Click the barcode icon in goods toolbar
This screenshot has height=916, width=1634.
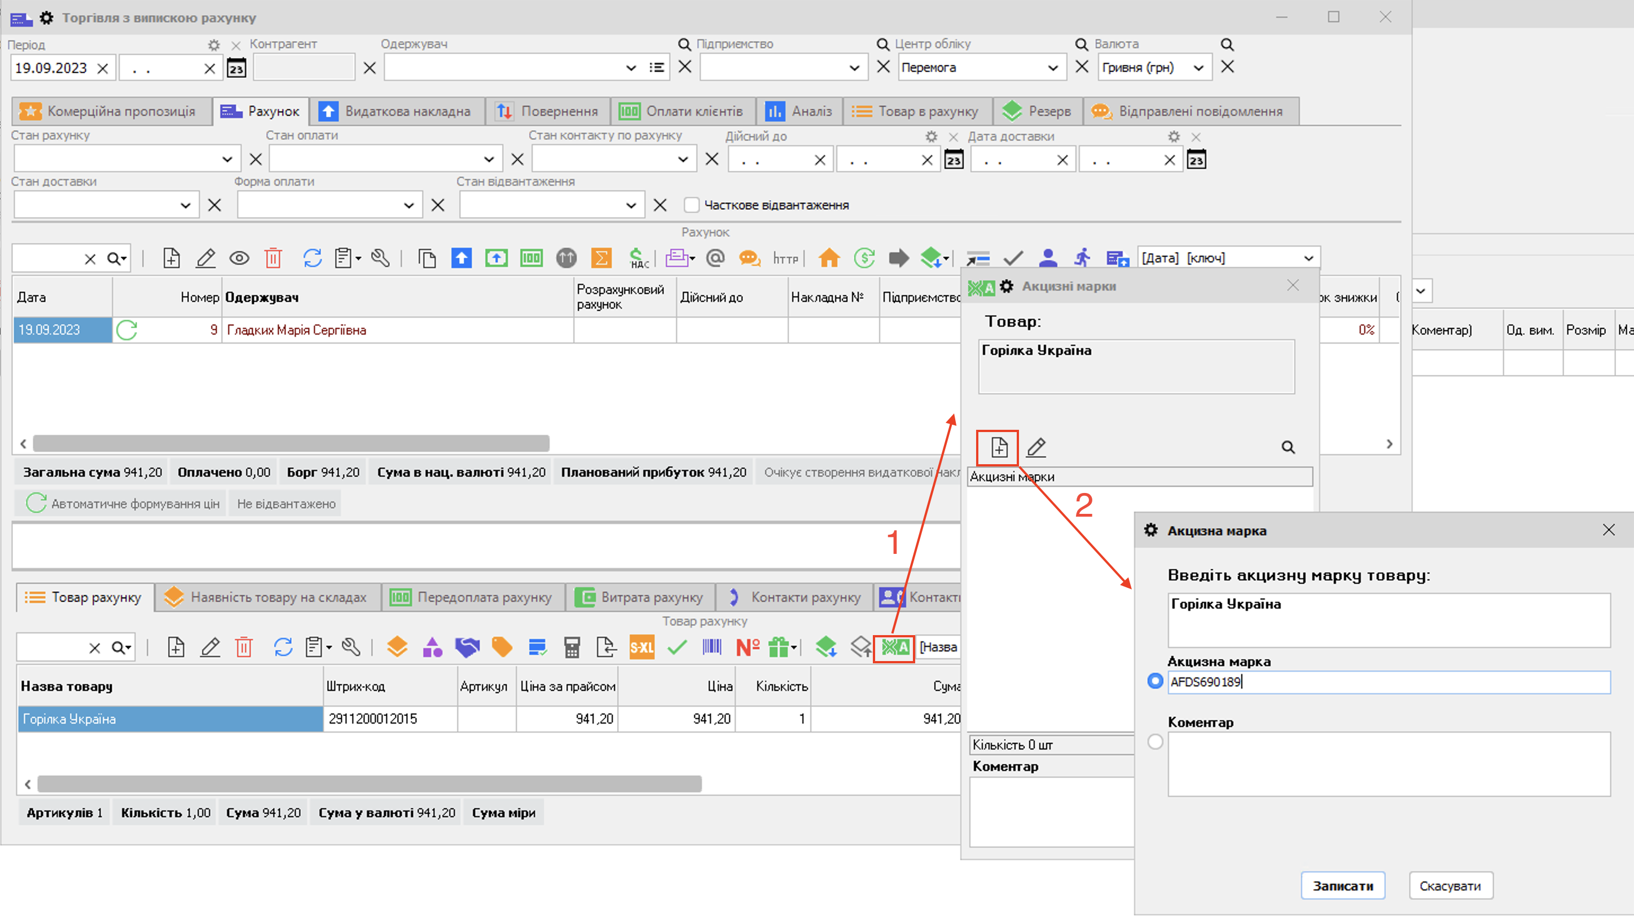point(711,647)
